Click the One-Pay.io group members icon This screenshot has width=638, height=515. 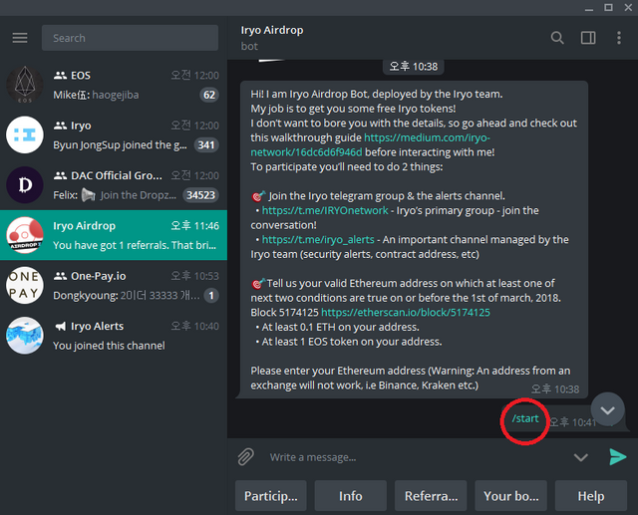pyautogui.click(x=60, y=276)
